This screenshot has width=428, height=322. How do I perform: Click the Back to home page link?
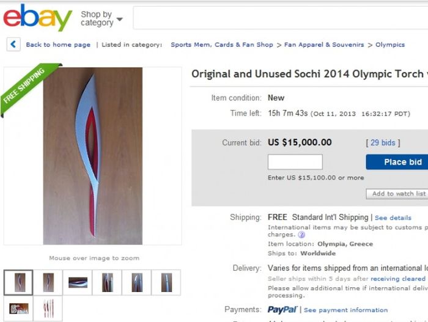click(x=58, y=45)
